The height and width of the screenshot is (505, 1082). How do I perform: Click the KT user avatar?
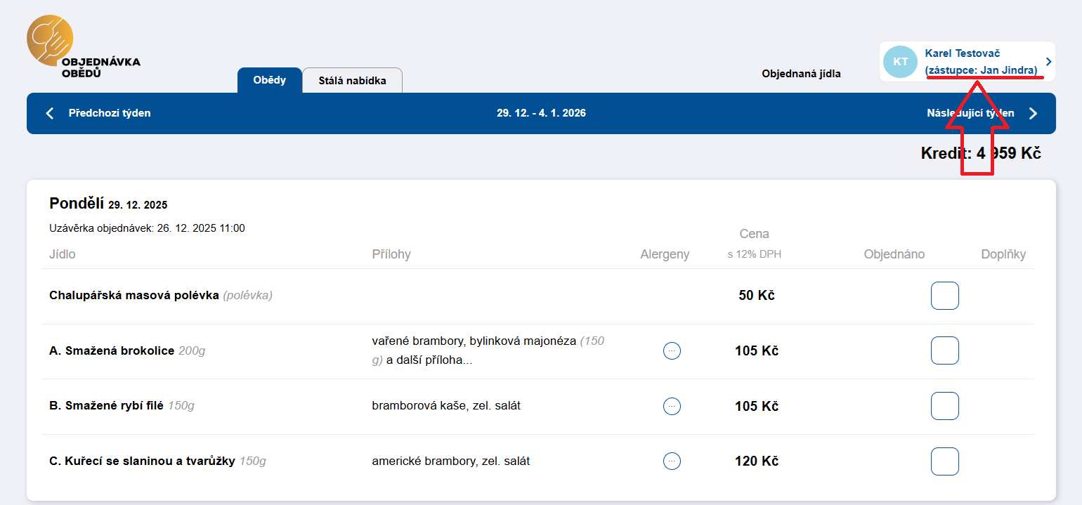tap(900, 62)
